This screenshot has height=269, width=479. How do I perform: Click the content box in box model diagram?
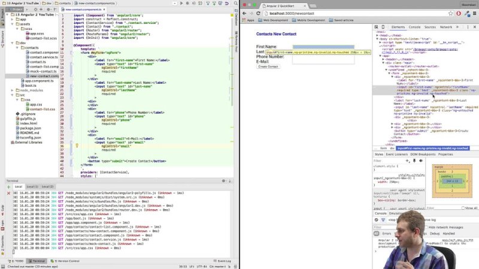tap(452, 181)
